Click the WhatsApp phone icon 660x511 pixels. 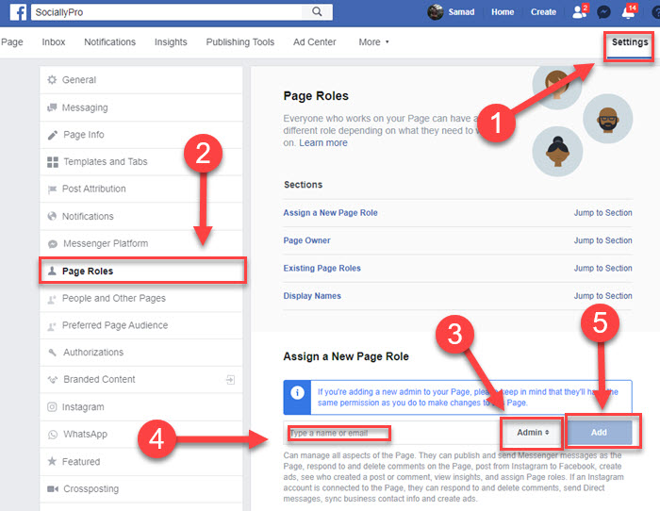coord(53,435)
